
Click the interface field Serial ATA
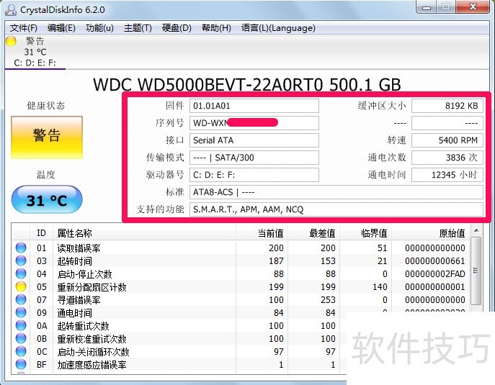point(254,140)
